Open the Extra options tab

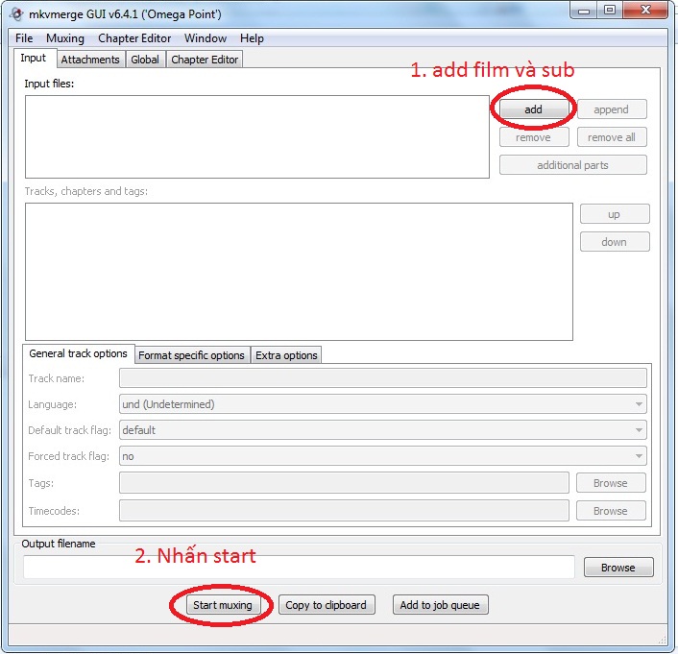[x=286, y=355]
